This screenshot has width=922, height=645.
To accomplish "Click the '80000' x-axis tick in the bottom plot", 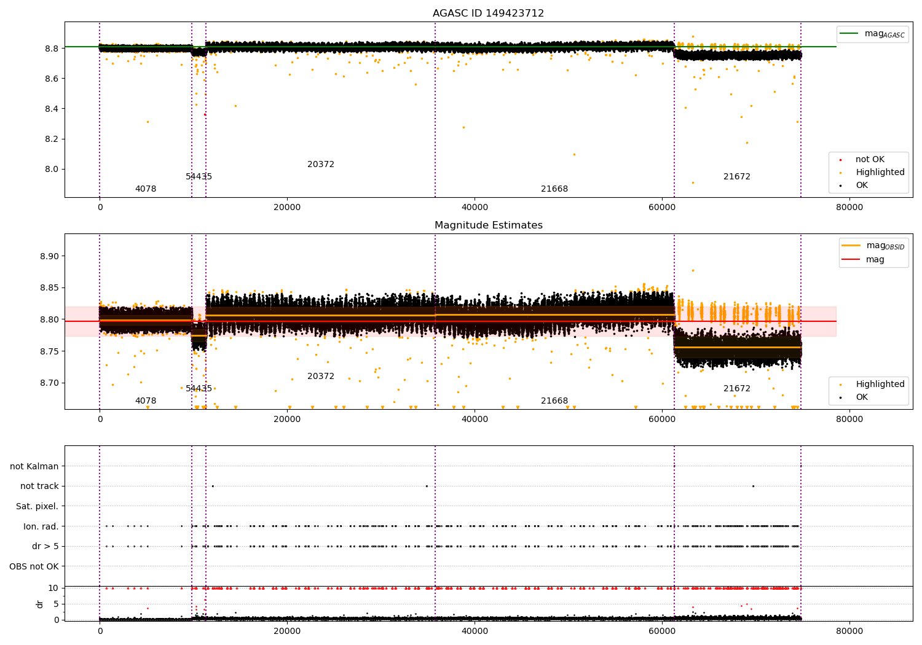I will pos(849,631).
